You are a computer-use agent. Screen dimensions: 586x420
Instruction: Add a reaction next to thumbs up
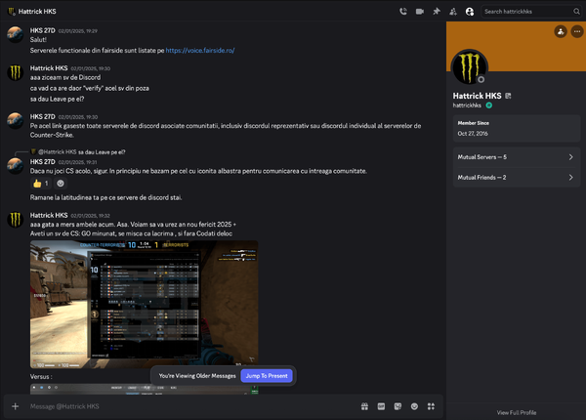point(61,184)
